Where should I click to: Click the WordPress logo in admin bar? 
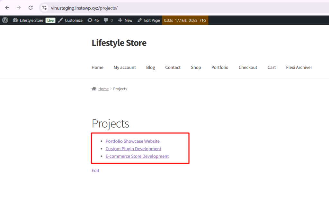pos(5,20)
